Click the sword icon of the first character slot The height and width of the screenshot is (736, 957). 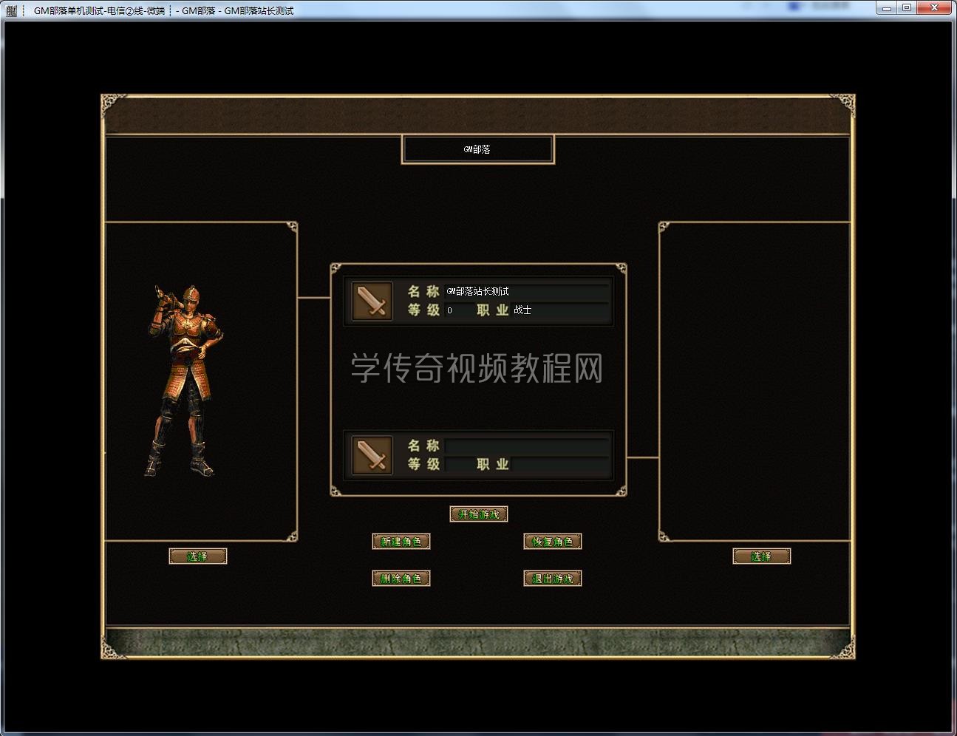click(x=372, y=301)
